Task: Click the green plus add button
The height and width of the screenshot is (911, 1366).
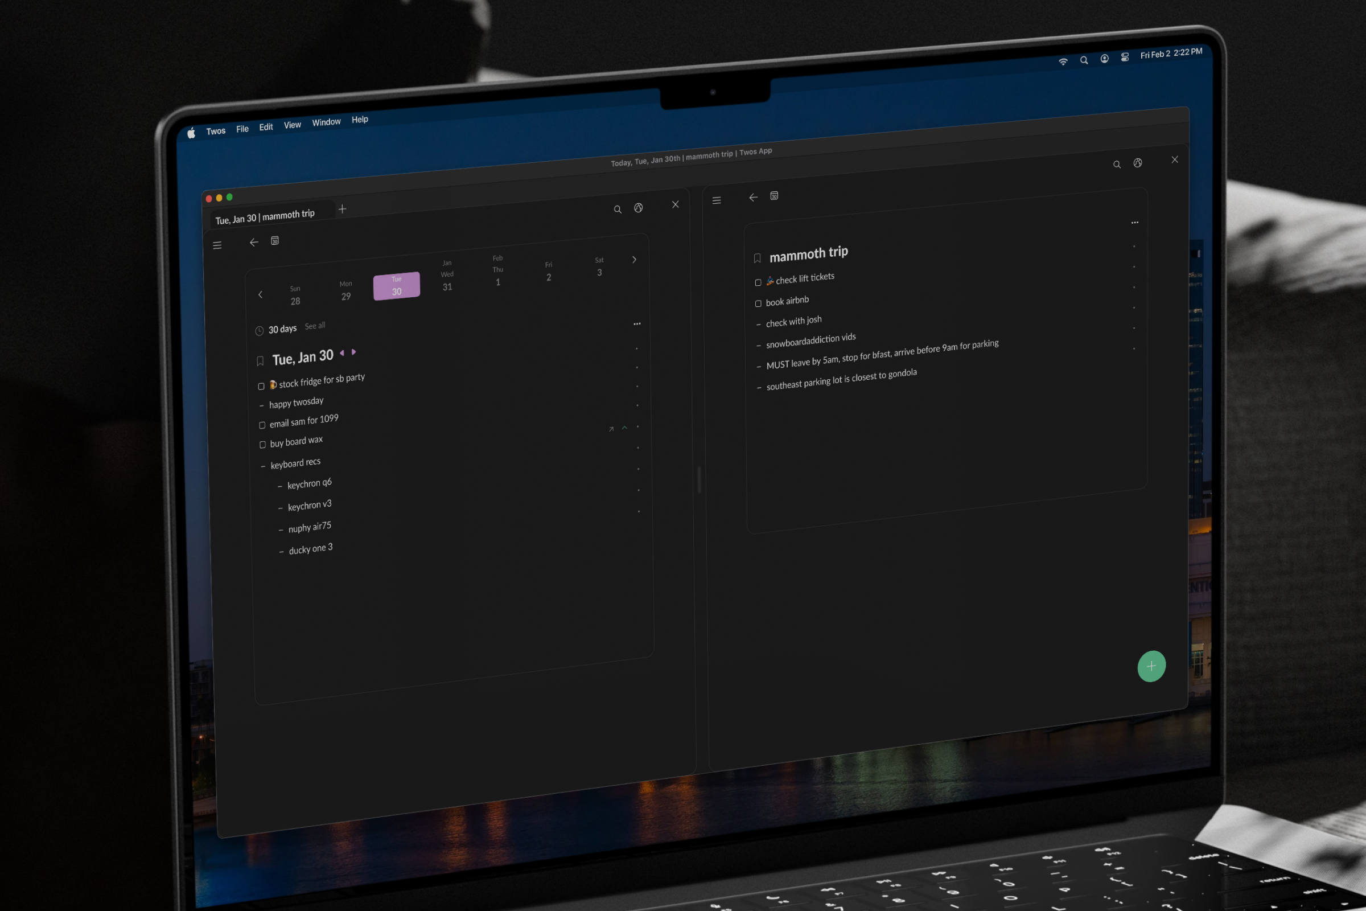Action: coord(1151,666)
